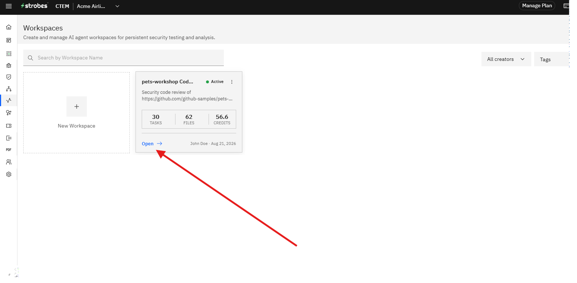Open the bug icon in the sidebar
577x283 pixels.
(9, 66)
